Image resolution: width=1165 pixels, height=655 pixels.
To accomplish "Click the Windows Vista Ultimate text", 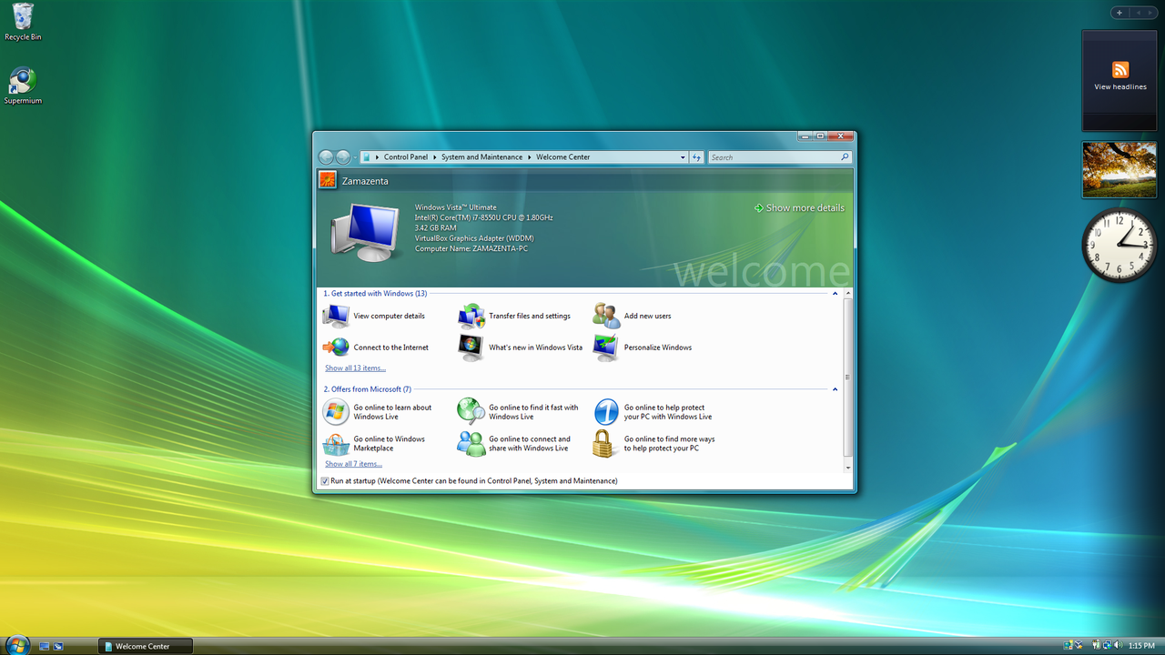I will click(456, 207).
